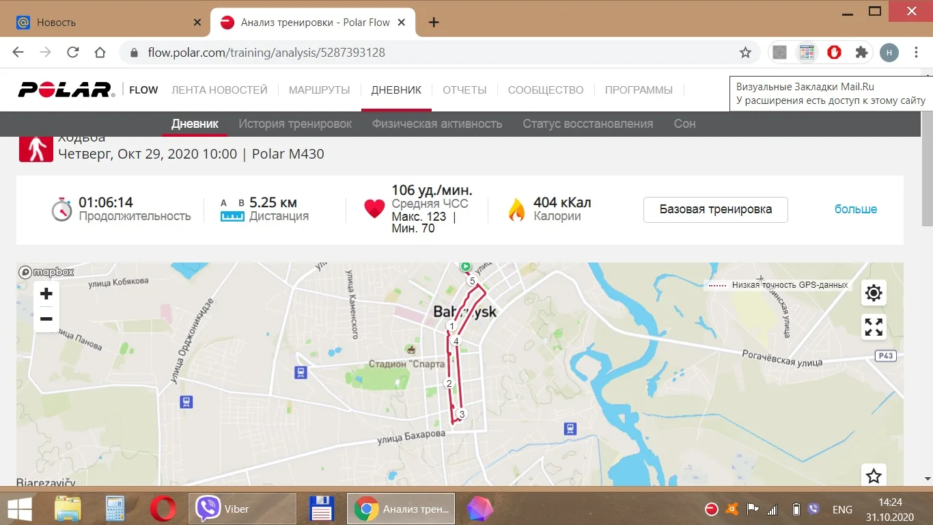
Task: Click the Avast tray icon
Action: click(732, 509)
